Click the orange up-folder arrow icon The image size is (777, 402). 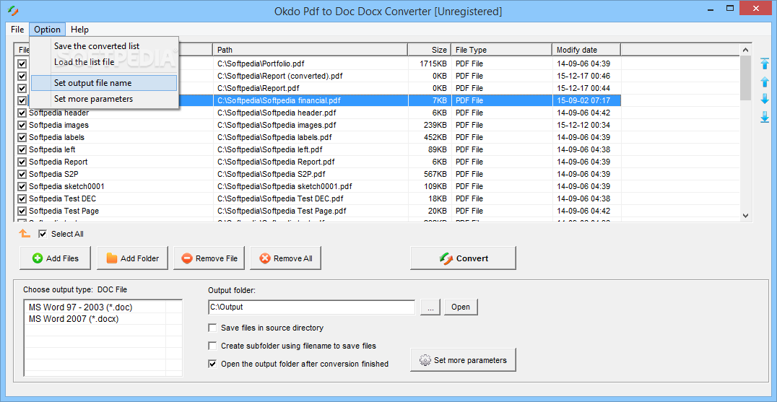tap(25, 234)
